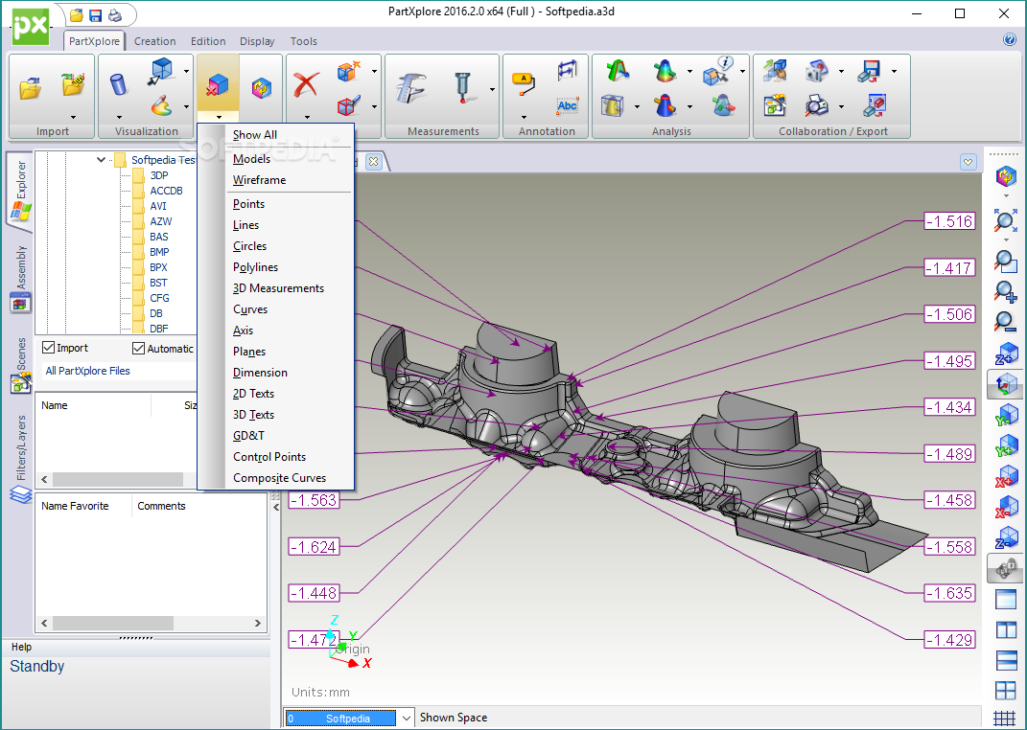Open the dropdown under the red X icon

click(x=307, y=118)
